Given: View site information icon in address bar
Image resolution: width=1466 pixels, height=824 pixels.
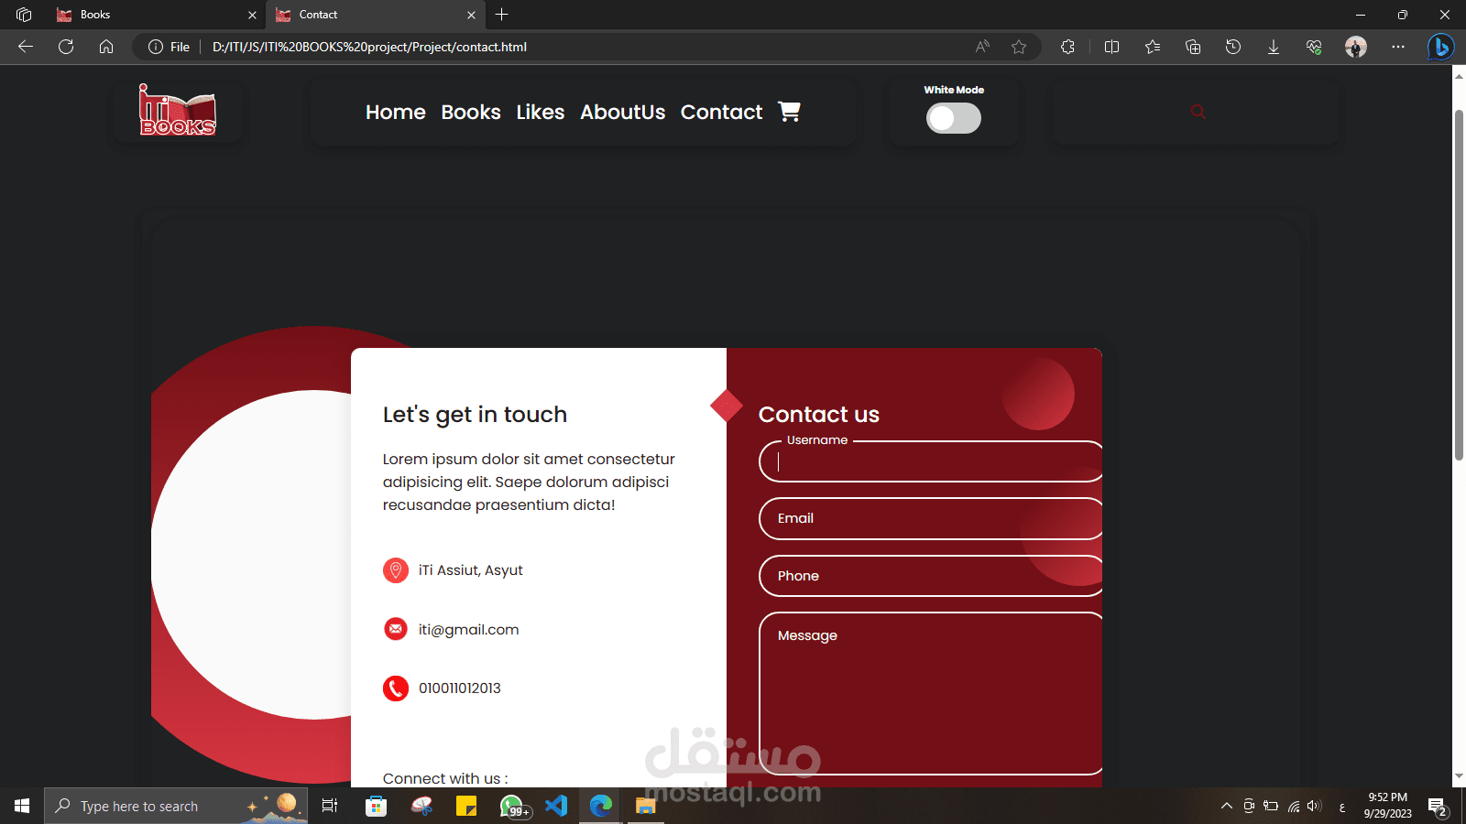Looking at the screenshot, I should click(x=156, y=47).
